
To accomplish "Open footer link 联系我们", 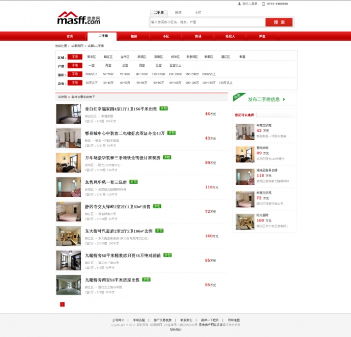I will coord(186,320).
